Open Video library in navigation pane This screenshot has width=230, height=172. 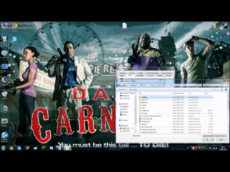click(x=123, y=115)
